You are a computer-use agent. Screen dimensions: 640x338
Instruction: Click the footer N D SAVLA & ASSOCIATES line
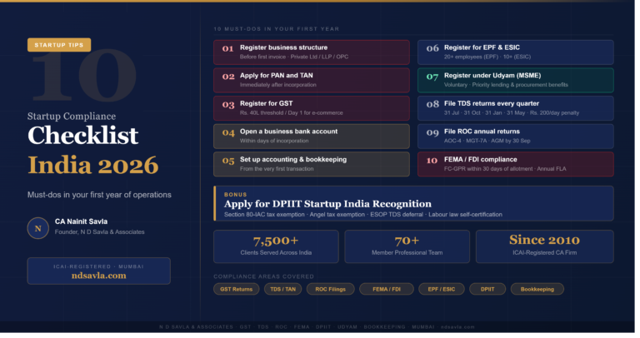click(317, 327)
